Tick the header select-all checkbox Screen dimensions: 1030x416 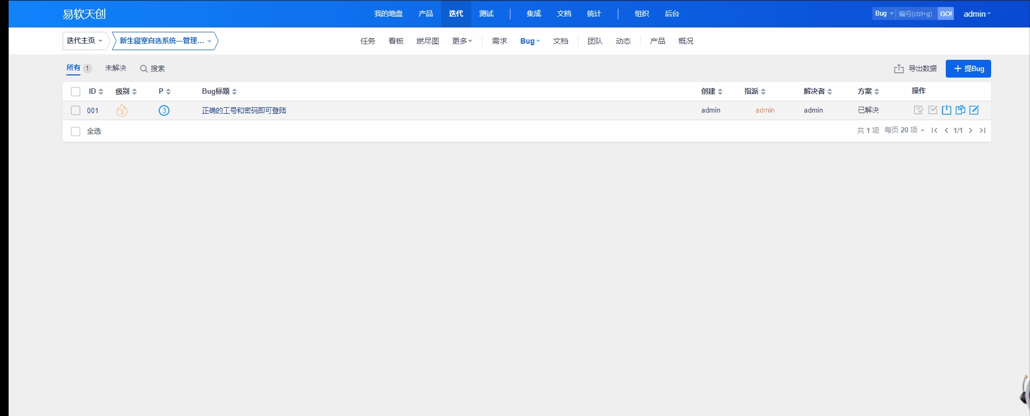tap(76, 92)
